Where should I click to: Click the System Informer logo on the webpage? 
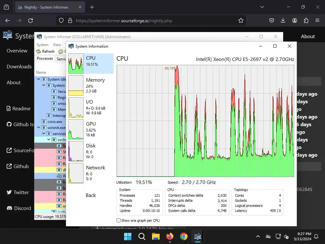click(x=8, y=35)
